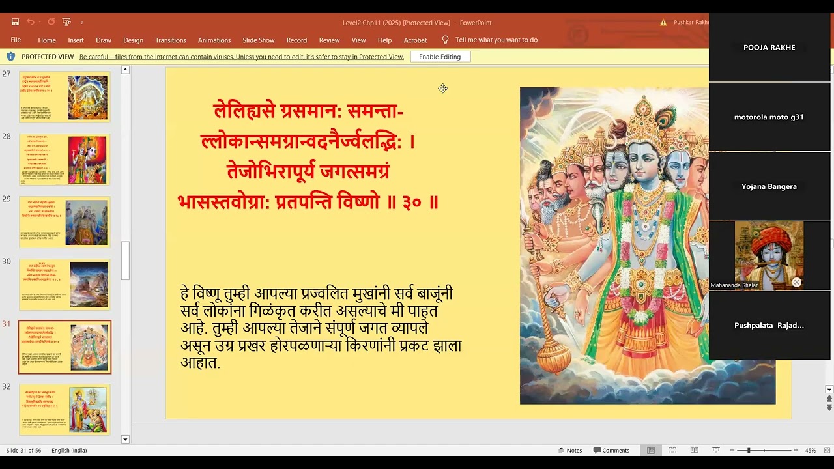
Task: Select POOJA RAKHE participant tile
Action: 769,48
